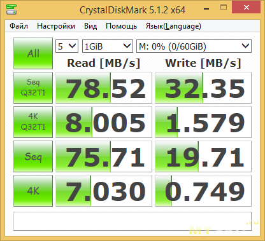
Task: Run the Seq test button
Action: [33, 156]
